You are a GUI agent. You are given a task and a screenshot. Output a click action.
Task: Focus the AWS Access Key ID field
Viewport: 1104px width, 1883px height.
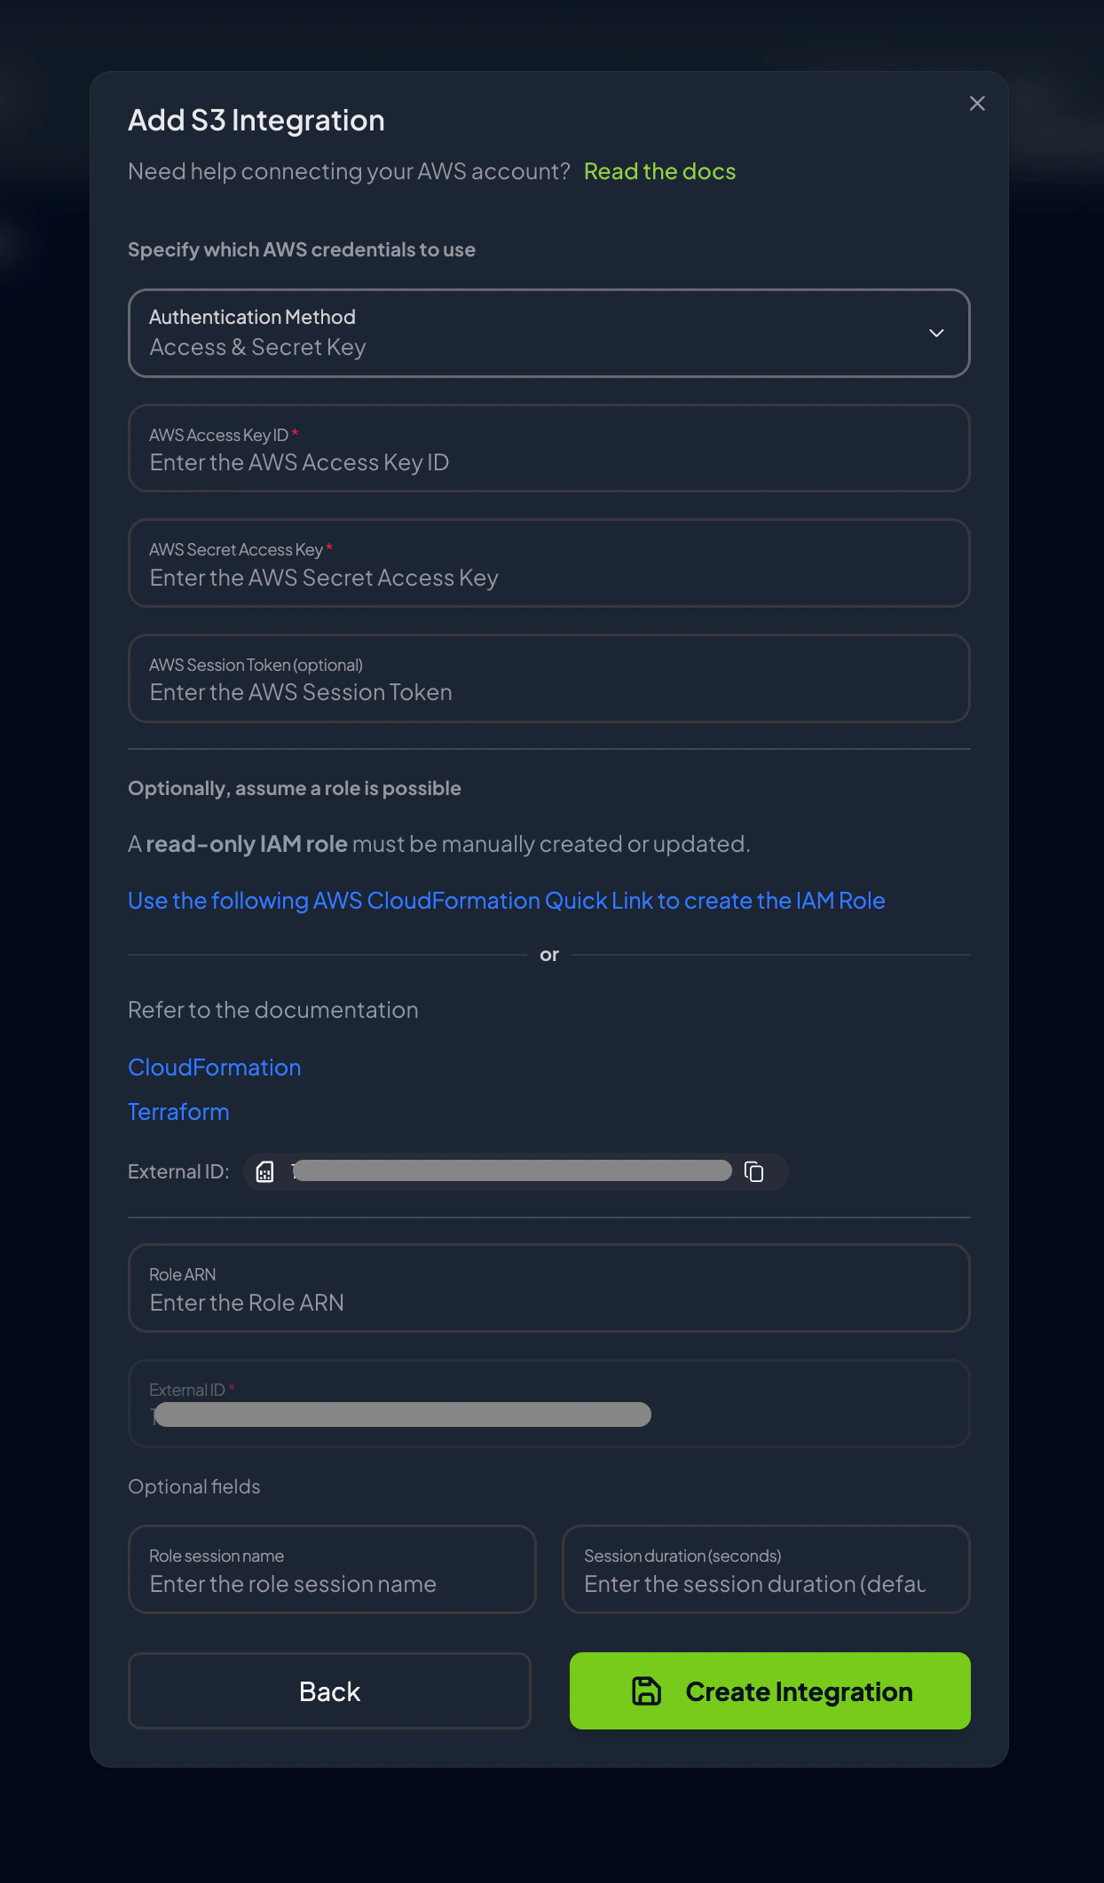[549, 449]
